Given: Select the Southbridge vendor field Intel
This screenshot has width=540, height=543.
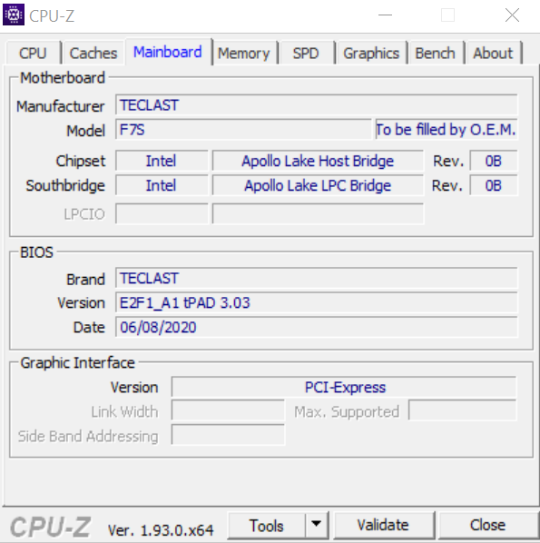Looking at the screenshot, I should pos(162,185).
